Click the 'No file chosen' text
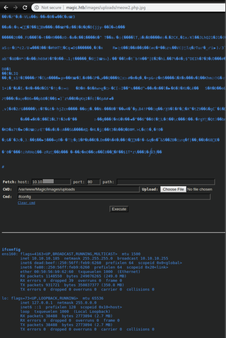Viewport: 226px width, 338px height. coord(199,189)
